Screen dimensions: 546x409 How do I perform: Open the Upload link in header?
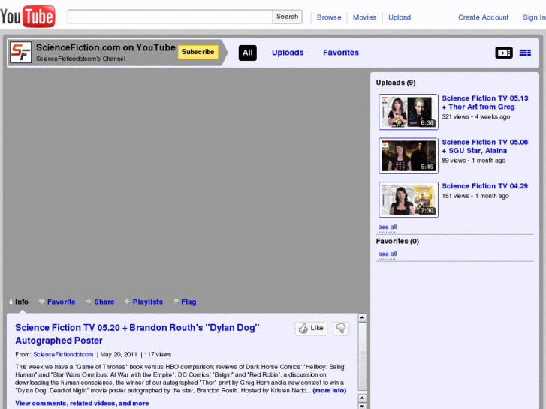tap(400, 17)
